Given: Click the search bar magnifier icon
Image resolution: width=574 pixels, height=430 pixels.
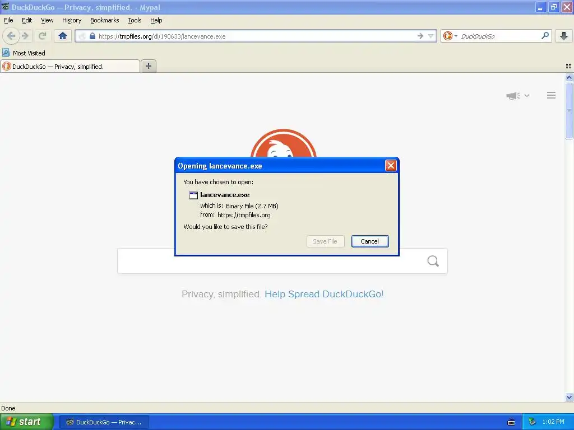Looking at the screenshot, I should (545, 36).
